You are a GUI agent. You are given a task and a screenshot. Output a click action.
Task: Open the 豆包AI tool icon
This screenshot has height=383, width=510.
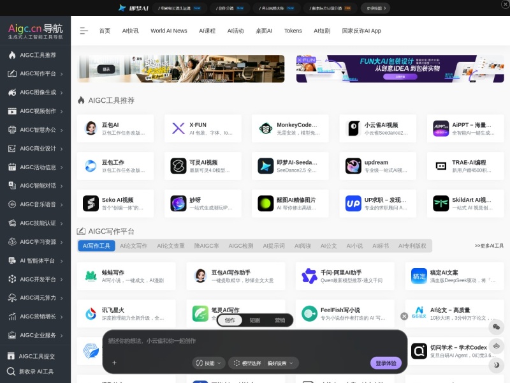coord(91,128)
